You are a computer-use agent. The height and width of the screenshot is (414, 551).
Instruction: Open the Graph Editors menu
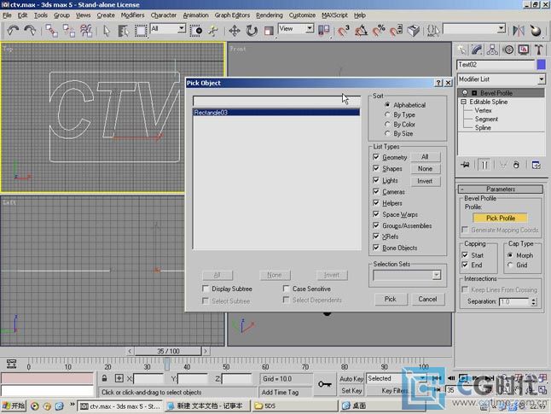pos(232,15)
